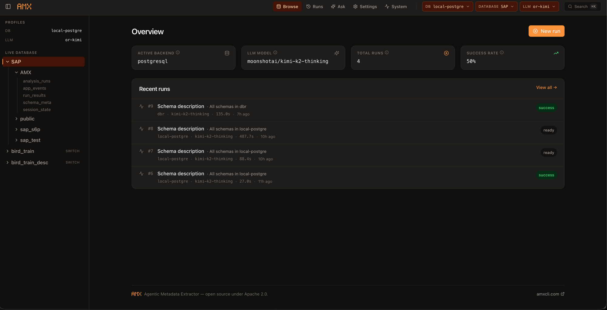607x310 pixels.
Task: Open the DB local-postgre dropdown
Action: point(447,6)
